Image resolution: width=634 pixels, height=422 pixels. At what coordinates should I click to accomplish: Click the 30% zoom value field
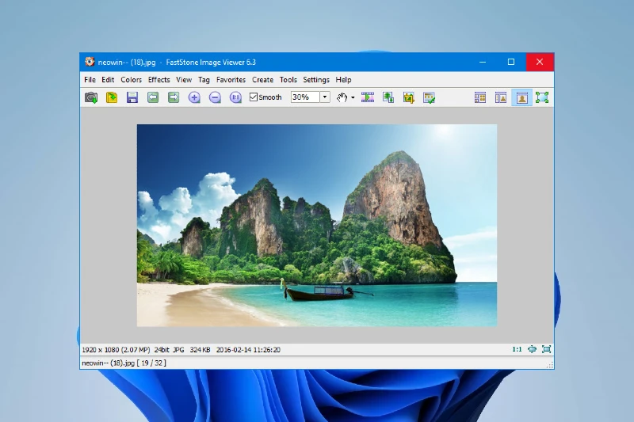(x=305, y=97)
